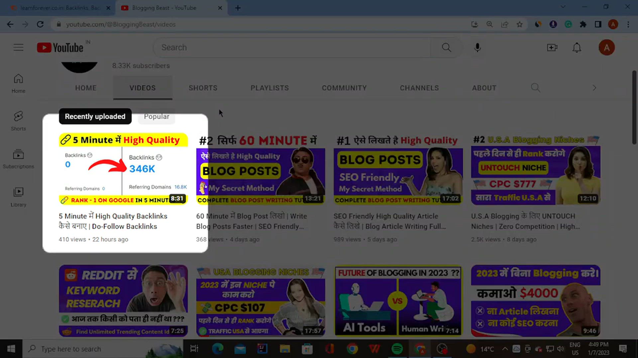Click the share page icon in address bar
The width and height of the screenshot is (638, 358).
click(x=504, y=24)
